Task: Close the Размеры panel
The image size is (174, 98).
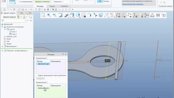Action: tap(66, 54)
